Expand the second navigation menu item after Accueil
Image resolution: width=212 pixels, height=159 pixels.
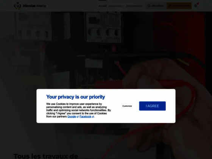click(x=116, y=6)
